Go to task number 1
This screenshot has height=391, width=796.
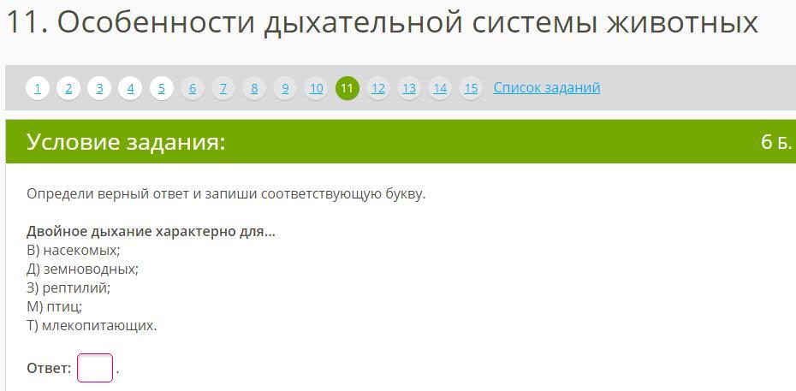(x=38, y=89)
